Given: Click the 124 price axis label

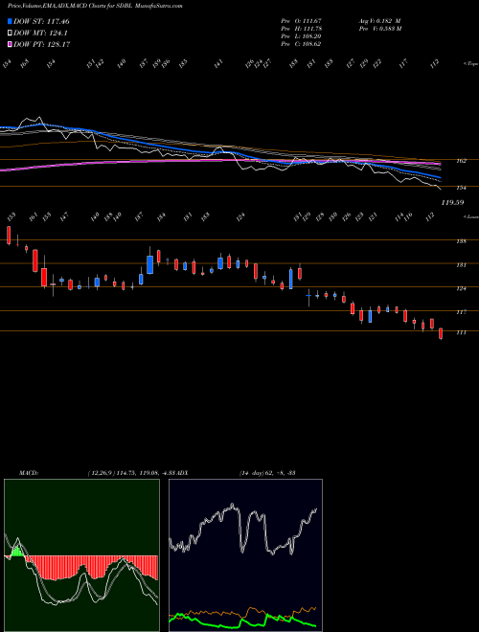Looking at the screenshot, I should 461,288.
